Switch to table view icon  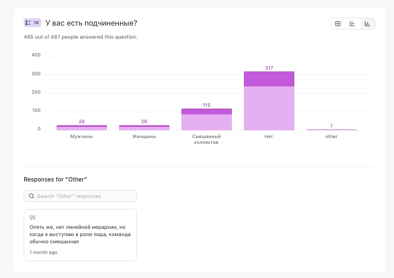click(x=338, y=24)
